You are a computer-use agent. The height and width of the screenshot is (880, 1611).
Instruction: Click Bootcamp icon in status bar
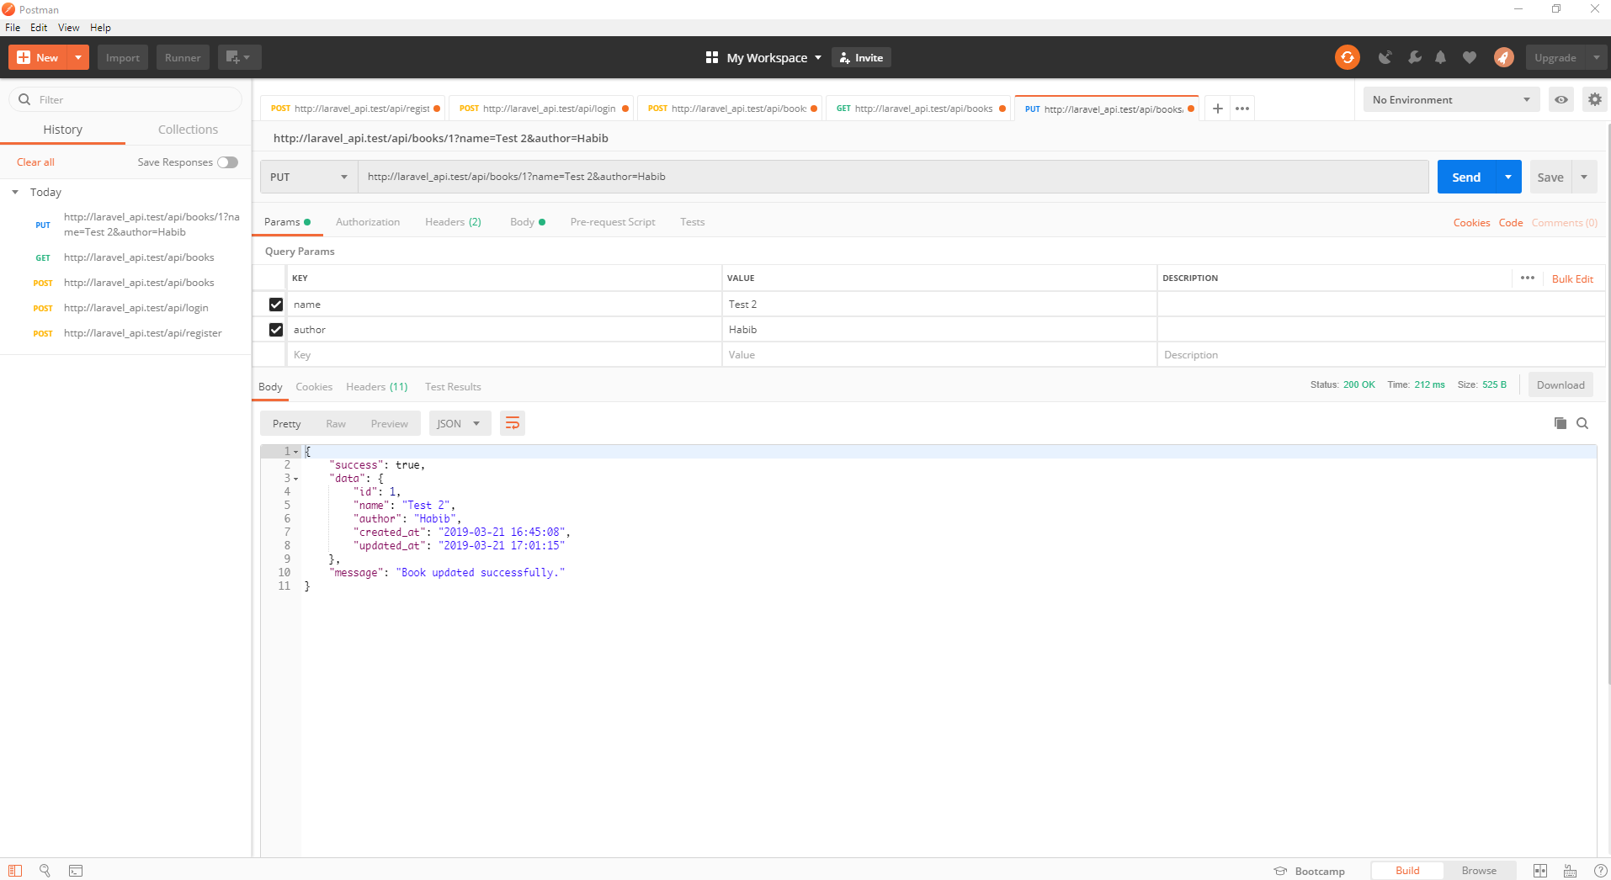[1280, 871]
